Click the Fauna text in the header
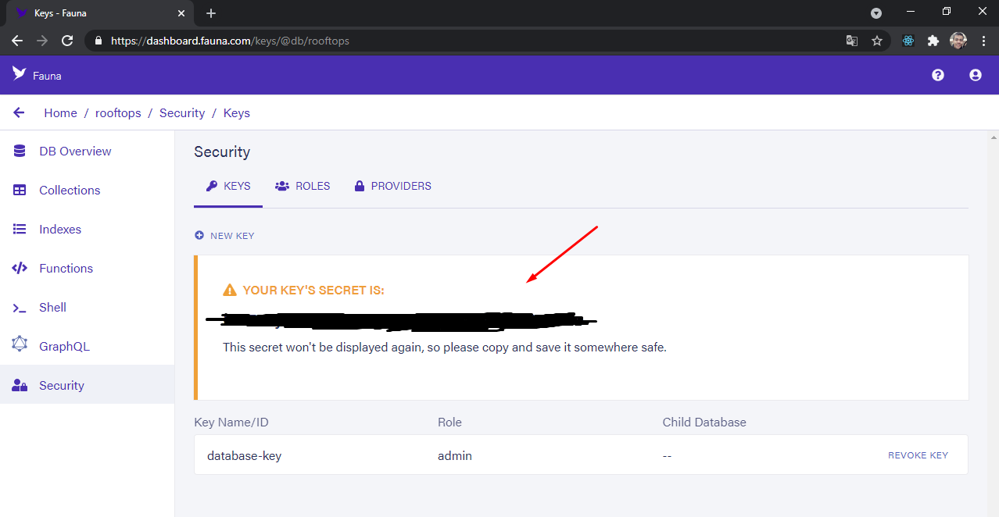 (47, 76)
